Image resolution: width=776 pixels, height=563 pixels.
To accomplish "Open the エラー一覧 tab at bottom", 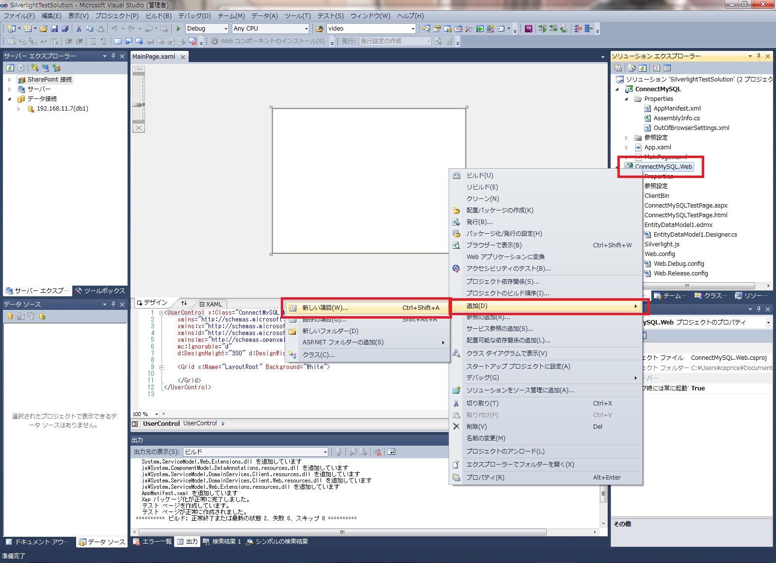I will pyautogui.click(x=152, y=542).
